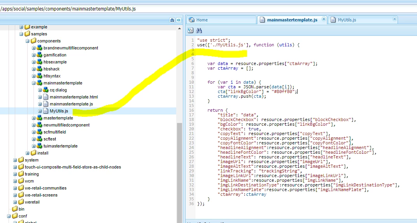
Task: Click the hbshack component icon
Action: (x=39, y=69)
